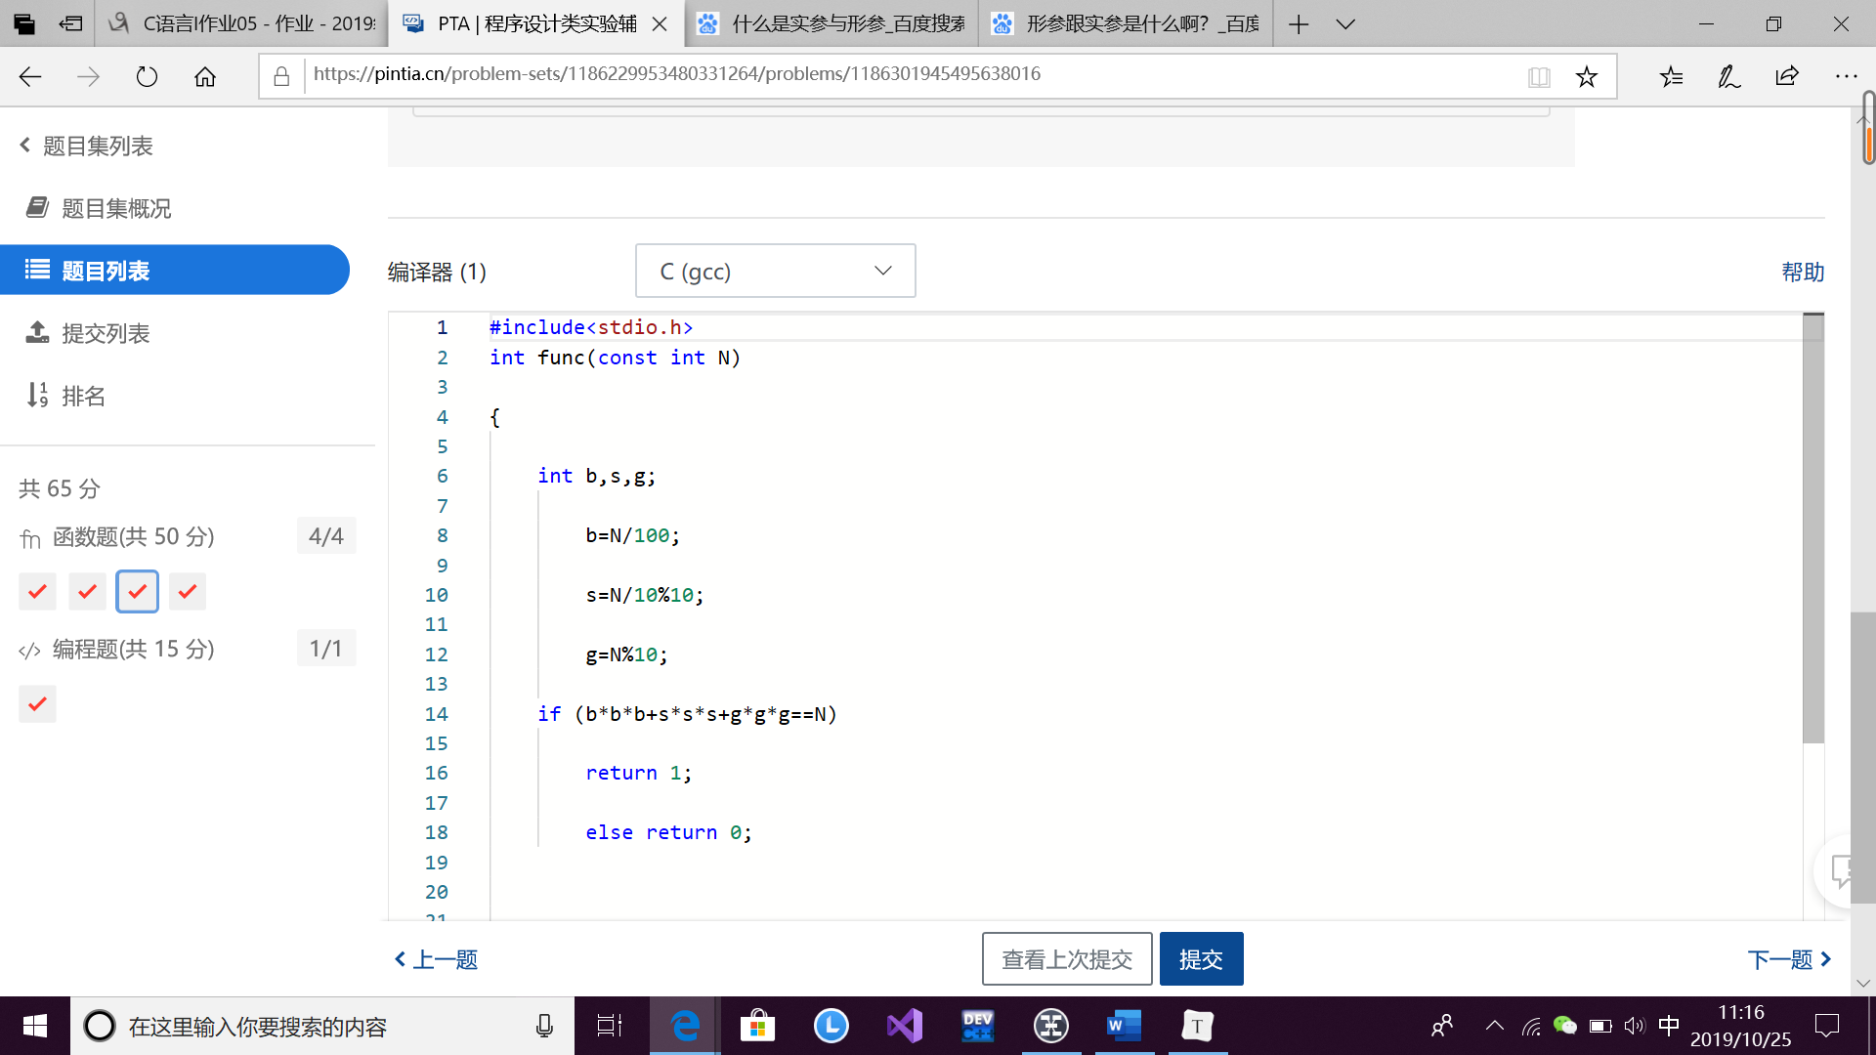Open Word from the taskbar

pyautogui.click(x=1124, y=1026)
